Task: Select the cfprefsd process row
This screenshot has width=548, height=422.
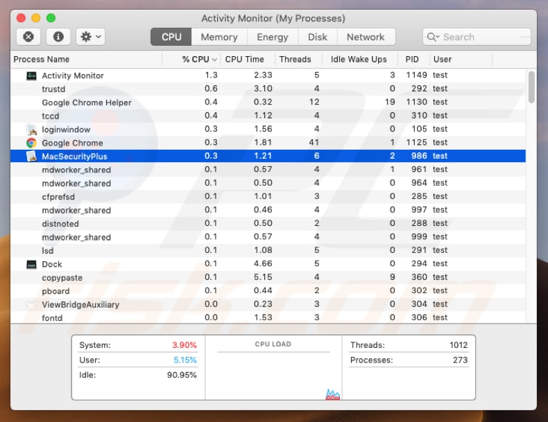Action: tap(268, 197)
